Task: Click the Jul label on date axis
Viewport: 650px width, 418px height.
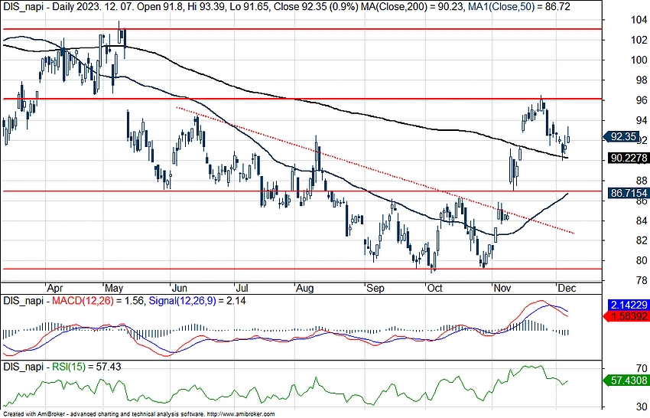Action: pyautogui.click(x=241, y=288)
